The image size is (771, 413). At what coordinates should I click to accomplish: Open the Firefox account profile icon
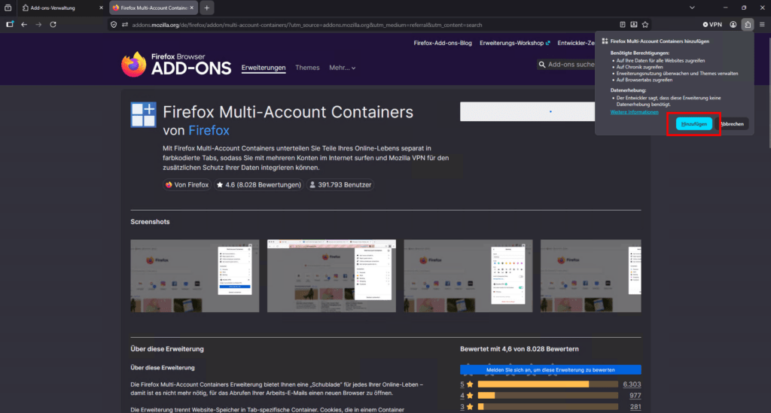[733, 25]
